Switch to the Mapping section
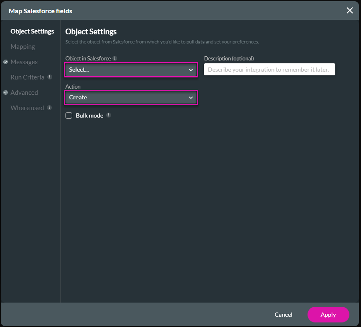The height and width of the screenshot is (327, 361). [x=23, y=46]
